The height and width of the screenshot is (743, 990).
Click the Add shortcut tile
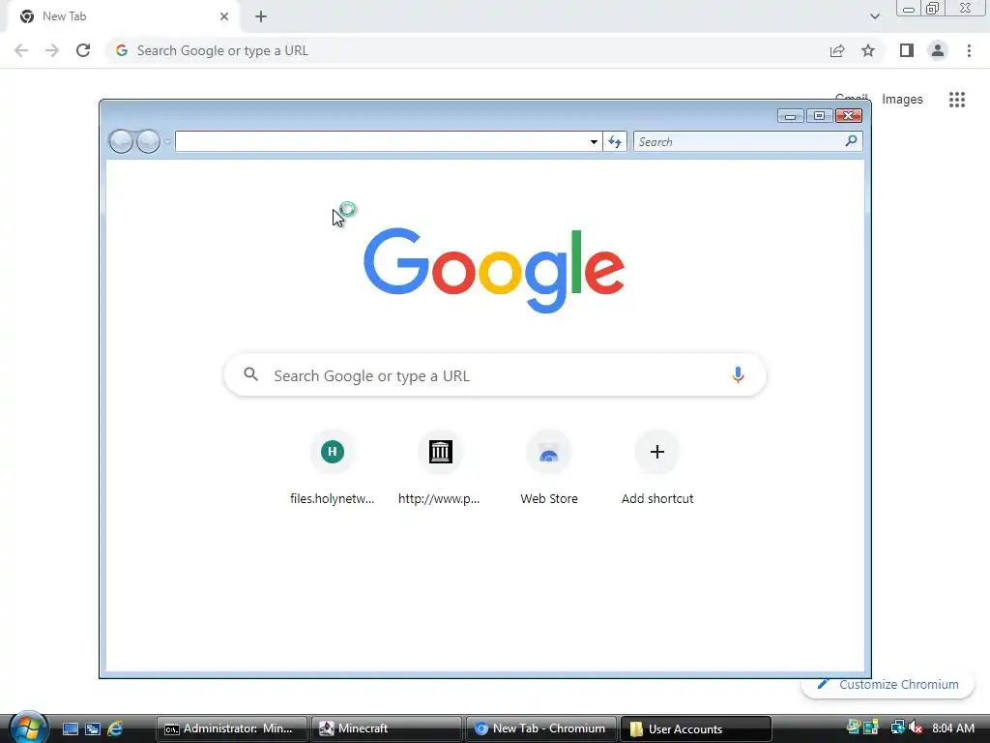pyautogui.click(x=657, y=467)
